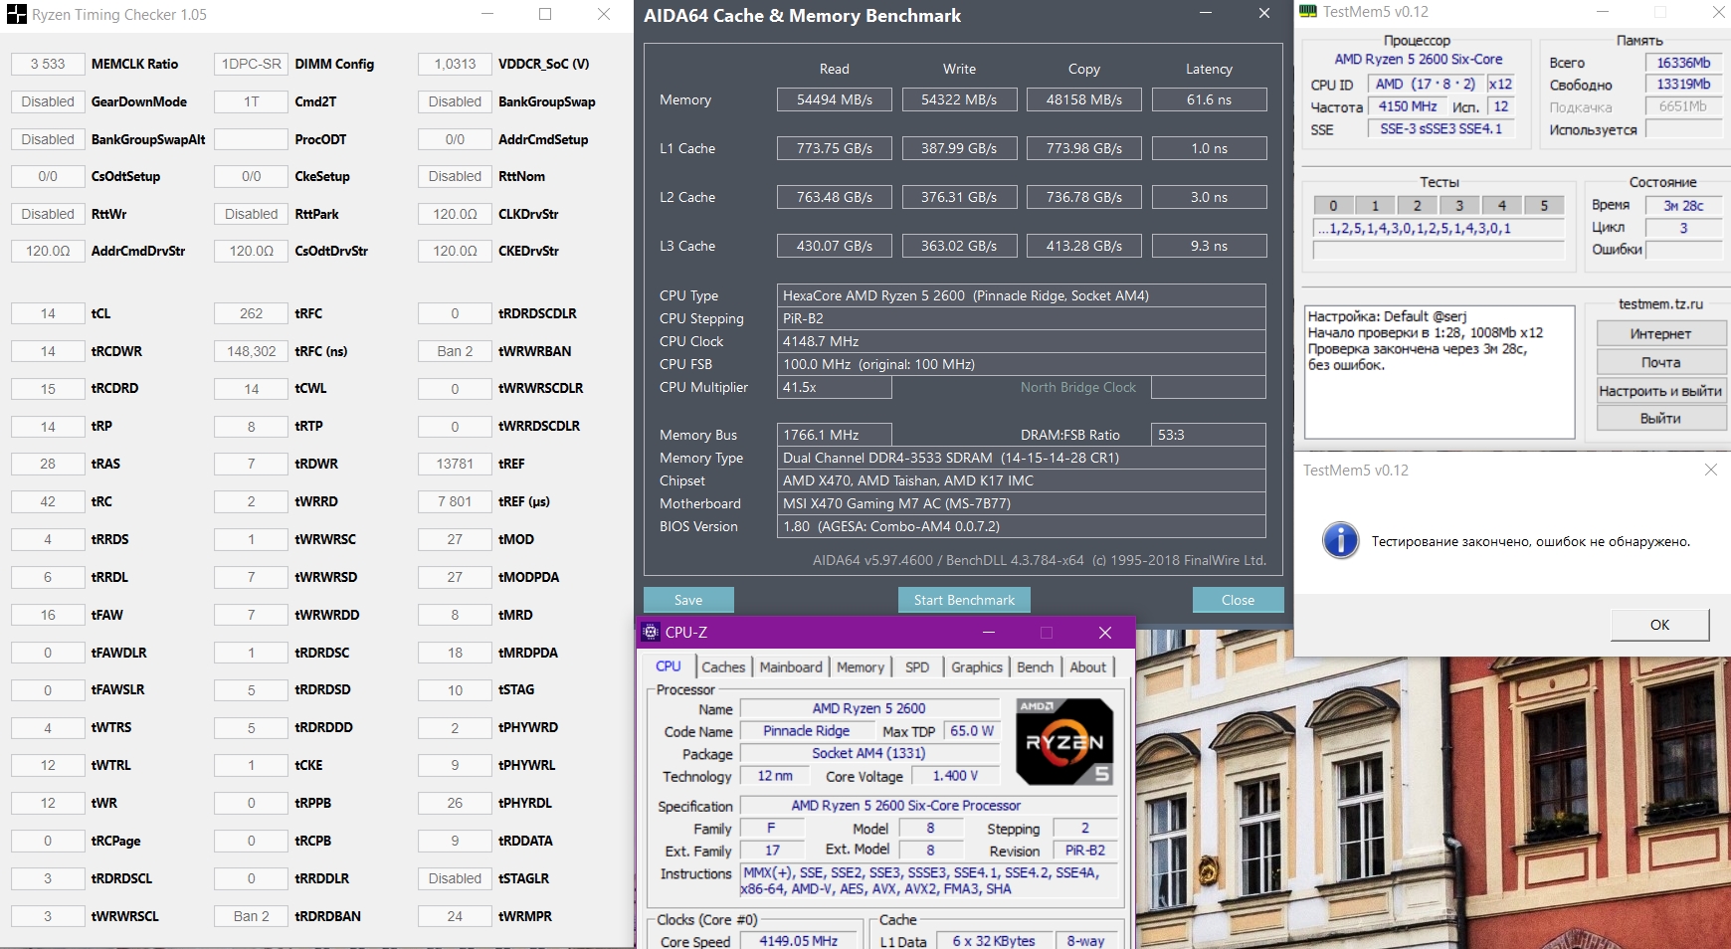Image resolution: width=1731 pixels, height=949 pixels.
Task: Open the Bench tab in CPU-Z
Action: 1035,667
